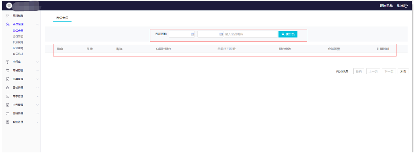This screenshot has height=158, width=415.
Task: Click the 末页 pagination button
Action: coord(403,71)
